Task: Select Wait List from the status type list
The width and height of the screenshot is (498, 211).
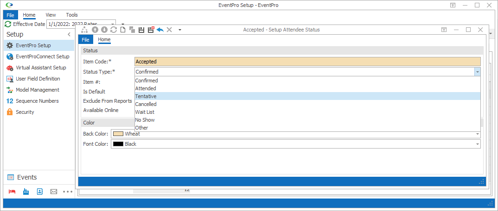Action: pos(307,112)
